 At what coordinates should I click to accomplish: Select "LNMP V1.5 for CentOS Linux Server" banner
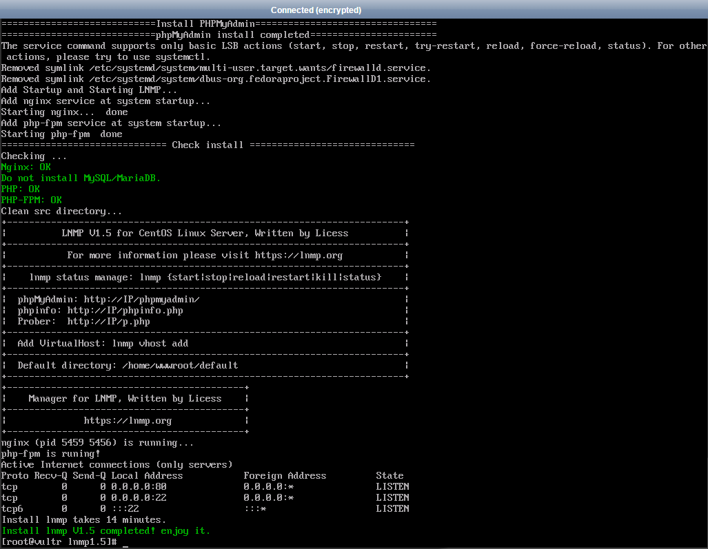tap(205, 234)
